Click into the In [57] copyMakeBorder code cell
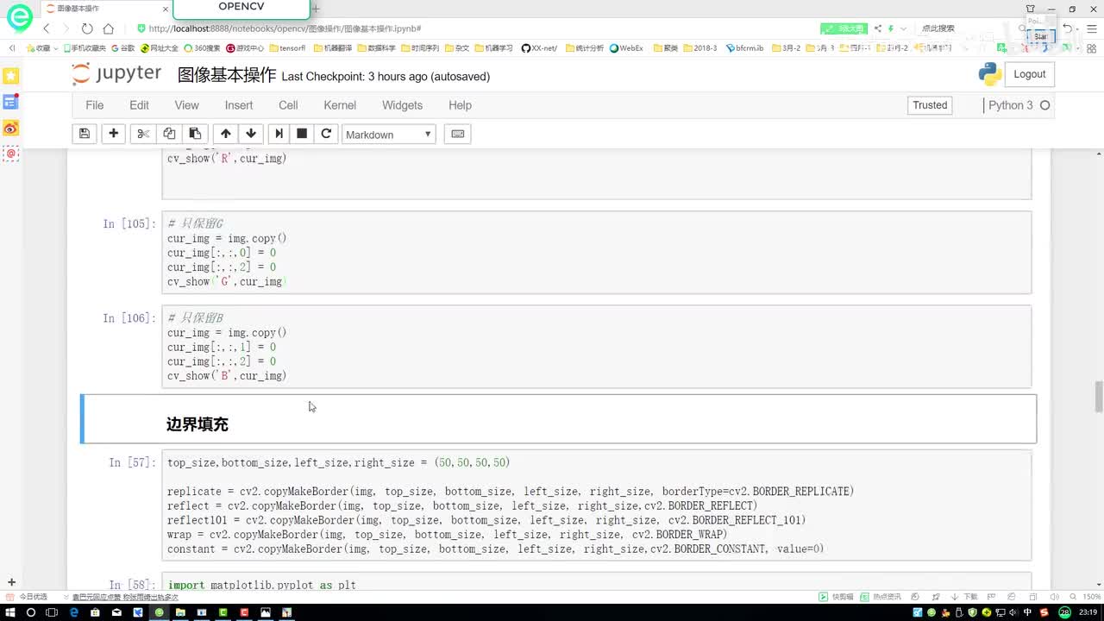This screenshot has width=1104, height=621. pos(596,505)
